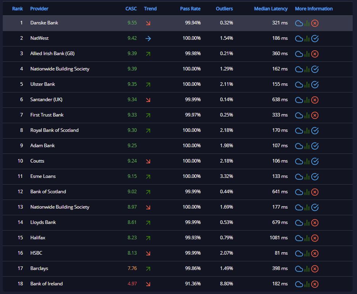
Task: Click the Barclays CASC score 7.76
Action: tap(132, 268)
